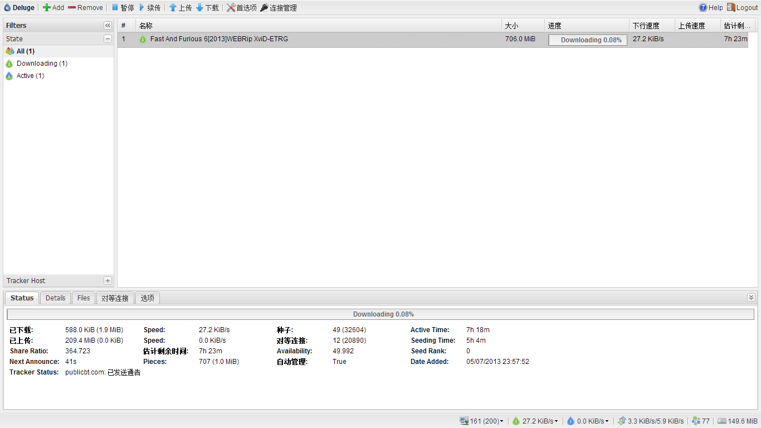Click the 706.0 MiB size cell

(520, 39)
